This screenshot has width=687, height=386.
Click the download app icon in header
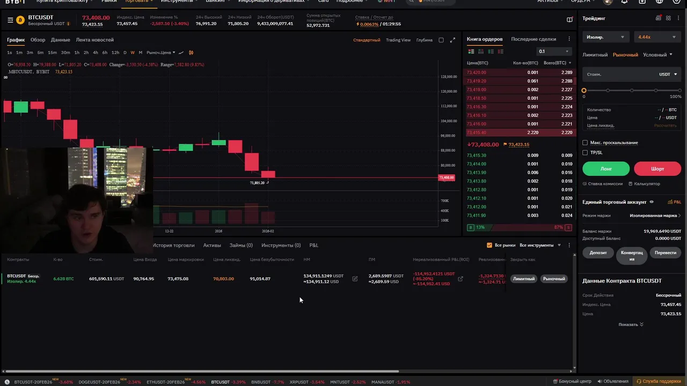642,2
